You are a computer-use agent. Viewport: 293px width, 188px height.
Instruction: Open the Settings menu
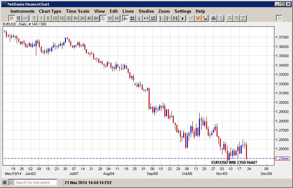coord(183,11)
